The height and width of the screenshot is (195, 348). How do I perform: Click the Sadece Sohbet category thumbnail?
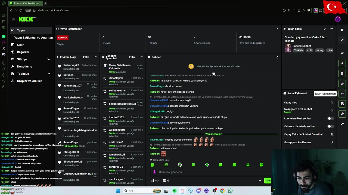pyautogui.click(x=288, y=48)
